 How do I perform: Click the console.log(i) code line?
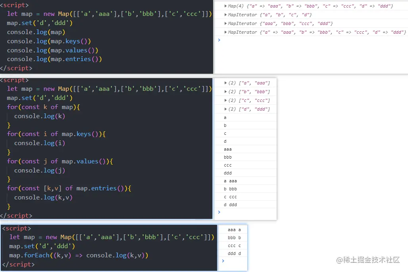(x=40, y=143)
